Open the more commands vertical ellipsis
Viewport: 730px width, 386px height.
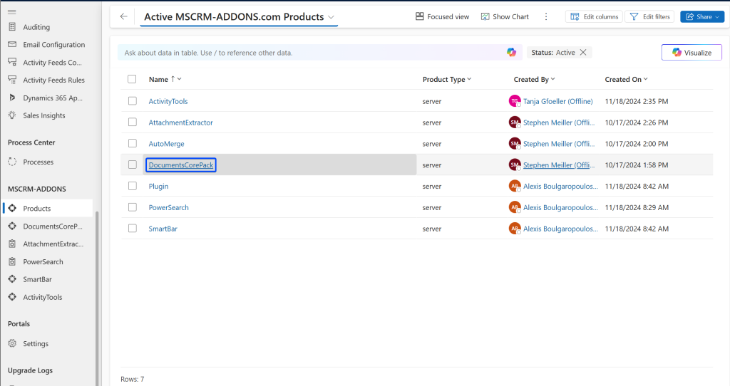[546, 17]
